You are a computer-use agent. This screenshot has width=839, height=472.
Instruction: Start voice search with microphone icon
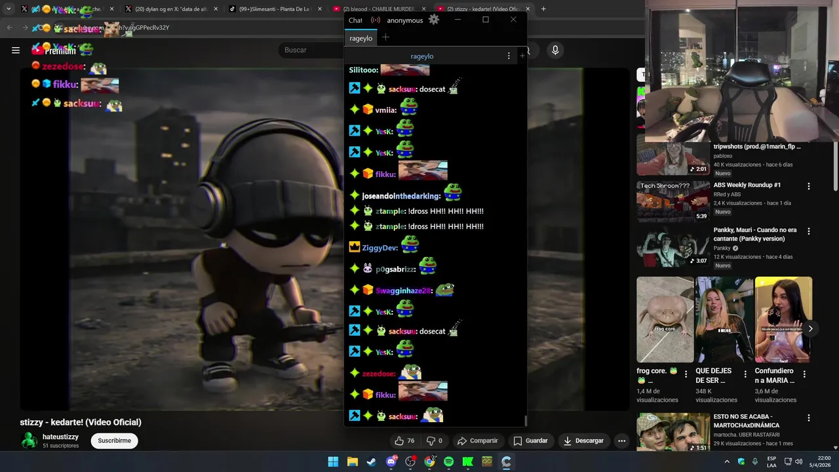(555, 50)
